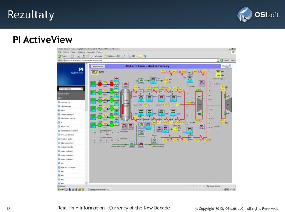Expand the Raport zbiorowy section header
This screenshot has width=285, height=212.
coord(71,94)
